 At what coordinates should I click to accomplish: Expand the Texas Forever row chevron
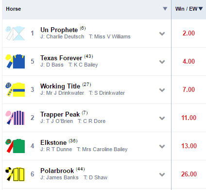point(162,62)
